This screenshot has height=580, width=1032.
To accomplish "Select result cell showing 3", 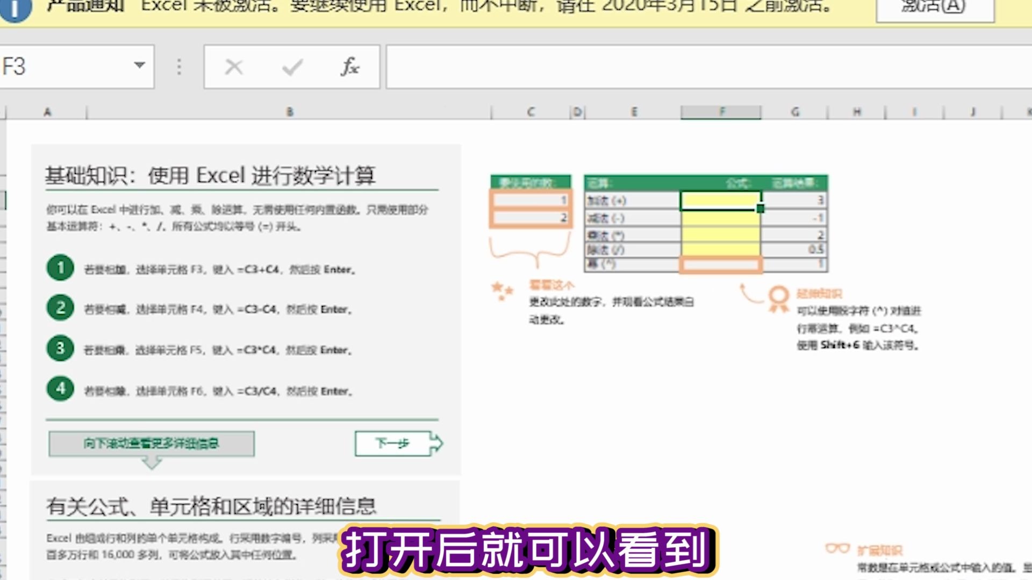I will 794,200.
